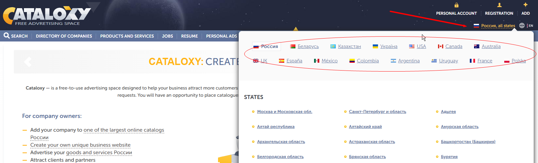
Task: Click the Argentina flag icon
Action: (x=393, y=61)
